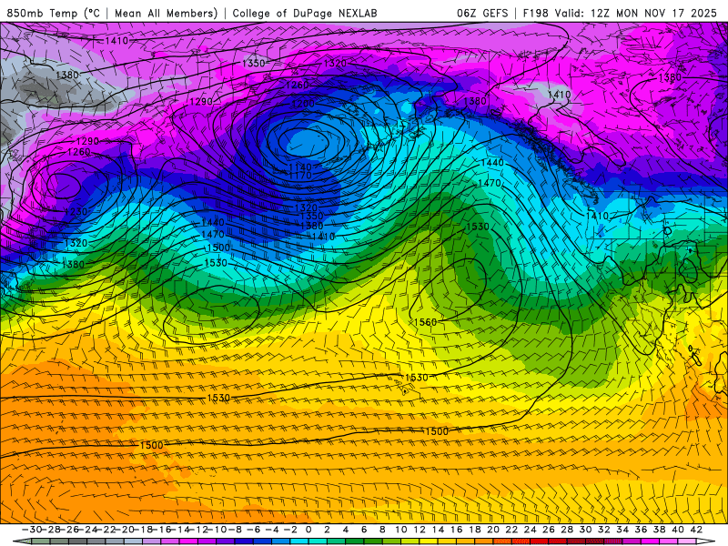Click the 1140 contour label in the low center

tap(300, 167)
